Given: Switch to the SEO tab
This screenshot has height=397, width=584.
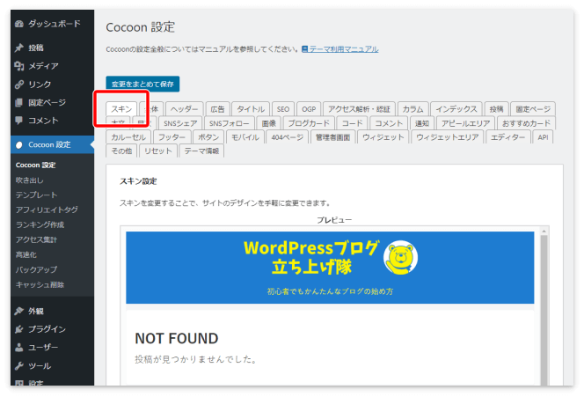Looking at the screenshot, I should pos(283,109).
